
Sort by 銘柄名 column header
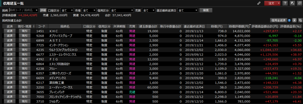click(x=65, y=26)
